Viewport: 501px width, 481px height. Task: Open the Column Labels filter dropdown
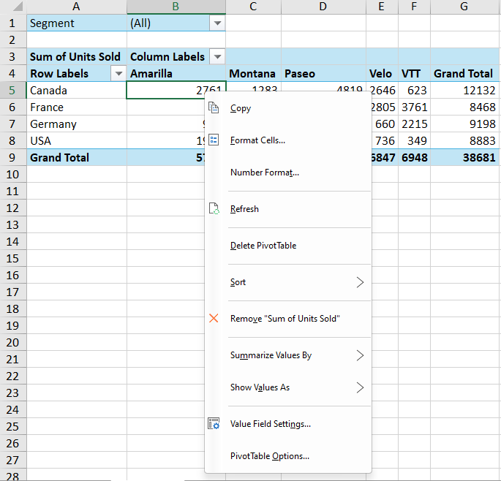pos(217,57)
